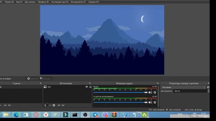Viewport: 216px width, 121px height.
Task: Open Opera browser from the taskbar
Action: (x=36, y=115)
